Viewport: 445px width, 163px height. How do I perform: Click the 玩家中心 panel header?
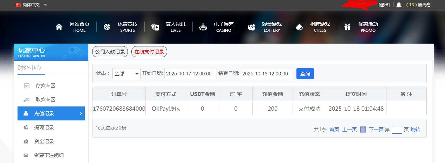[x=51, y=52]
